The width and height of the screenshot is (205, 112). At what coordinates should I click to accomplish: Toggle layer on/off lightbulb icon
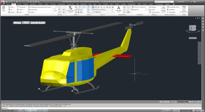coord(93,12)
